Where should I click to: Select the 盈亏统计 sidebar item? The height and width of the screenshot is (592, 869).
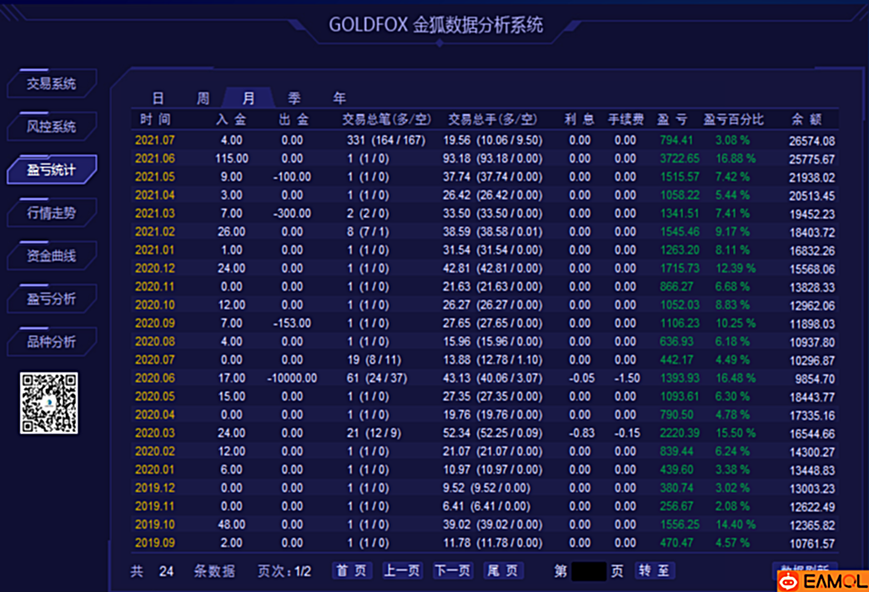pyautogui.click(x=52, y=169)
